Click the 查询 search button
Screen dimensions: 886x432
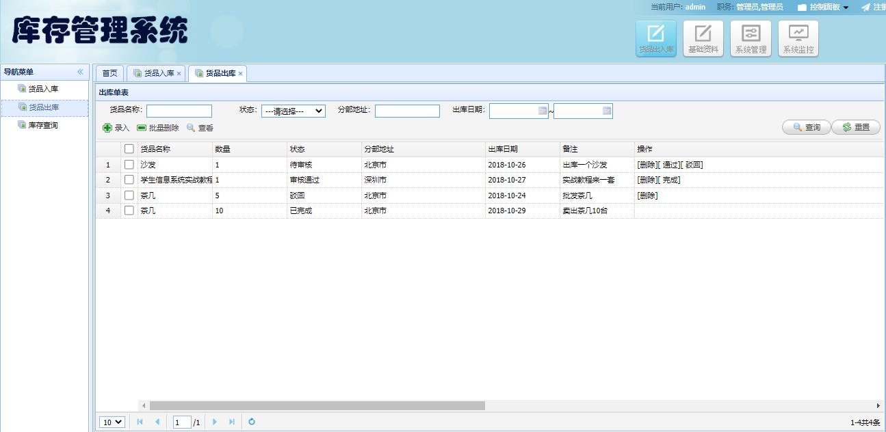coord(806,127)
